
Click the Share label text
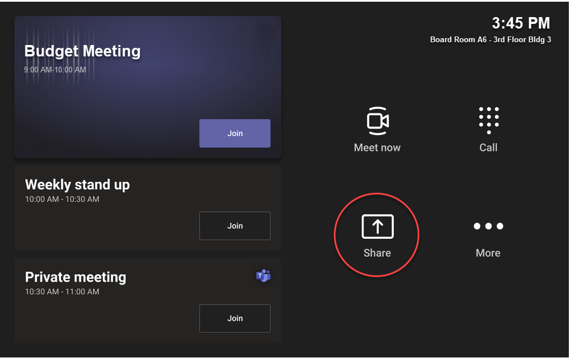[377, 253]
